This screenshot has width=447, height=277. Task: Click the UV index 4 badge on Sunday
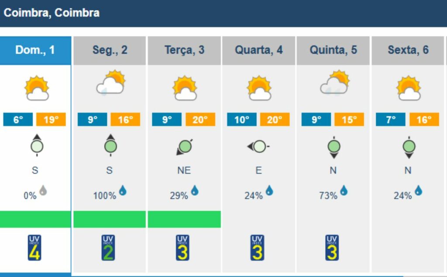pyautogui.click(x=34, y=248)
